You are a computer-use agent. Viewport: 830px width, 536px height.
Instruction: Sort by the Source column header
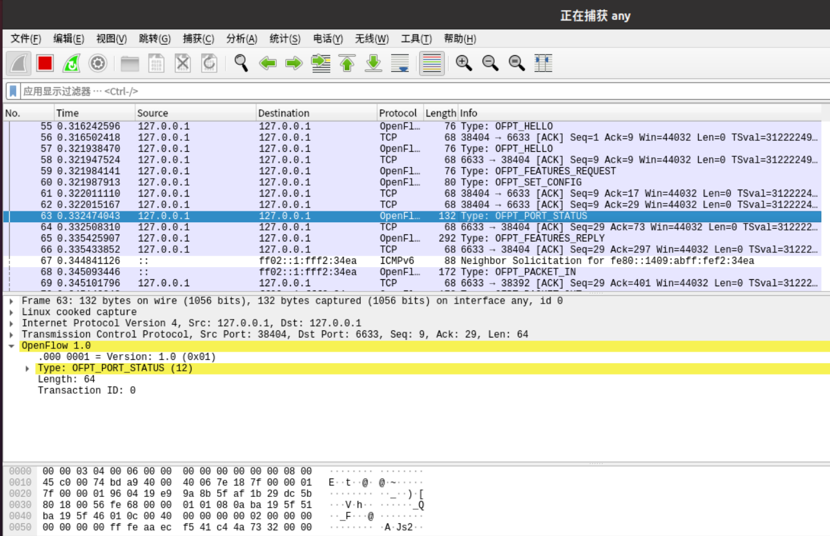pos(195,113)
